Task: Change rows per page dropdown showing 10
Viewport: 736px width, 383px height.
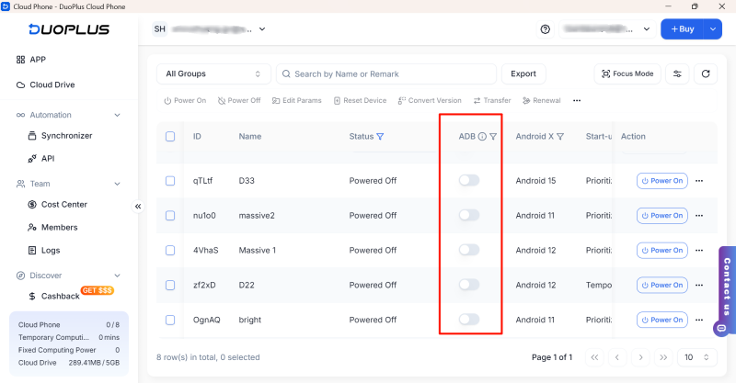Action: point(697,357)
